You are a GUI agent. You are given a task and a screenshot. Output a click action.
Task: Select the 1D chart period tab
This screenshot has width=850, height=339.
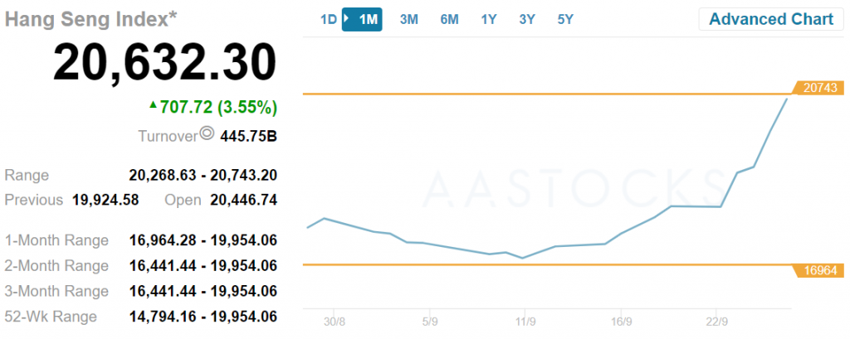329,19
